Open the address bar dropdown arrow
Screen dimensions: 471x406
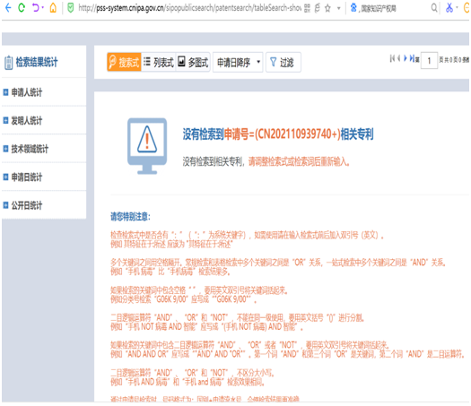(339, 8)
